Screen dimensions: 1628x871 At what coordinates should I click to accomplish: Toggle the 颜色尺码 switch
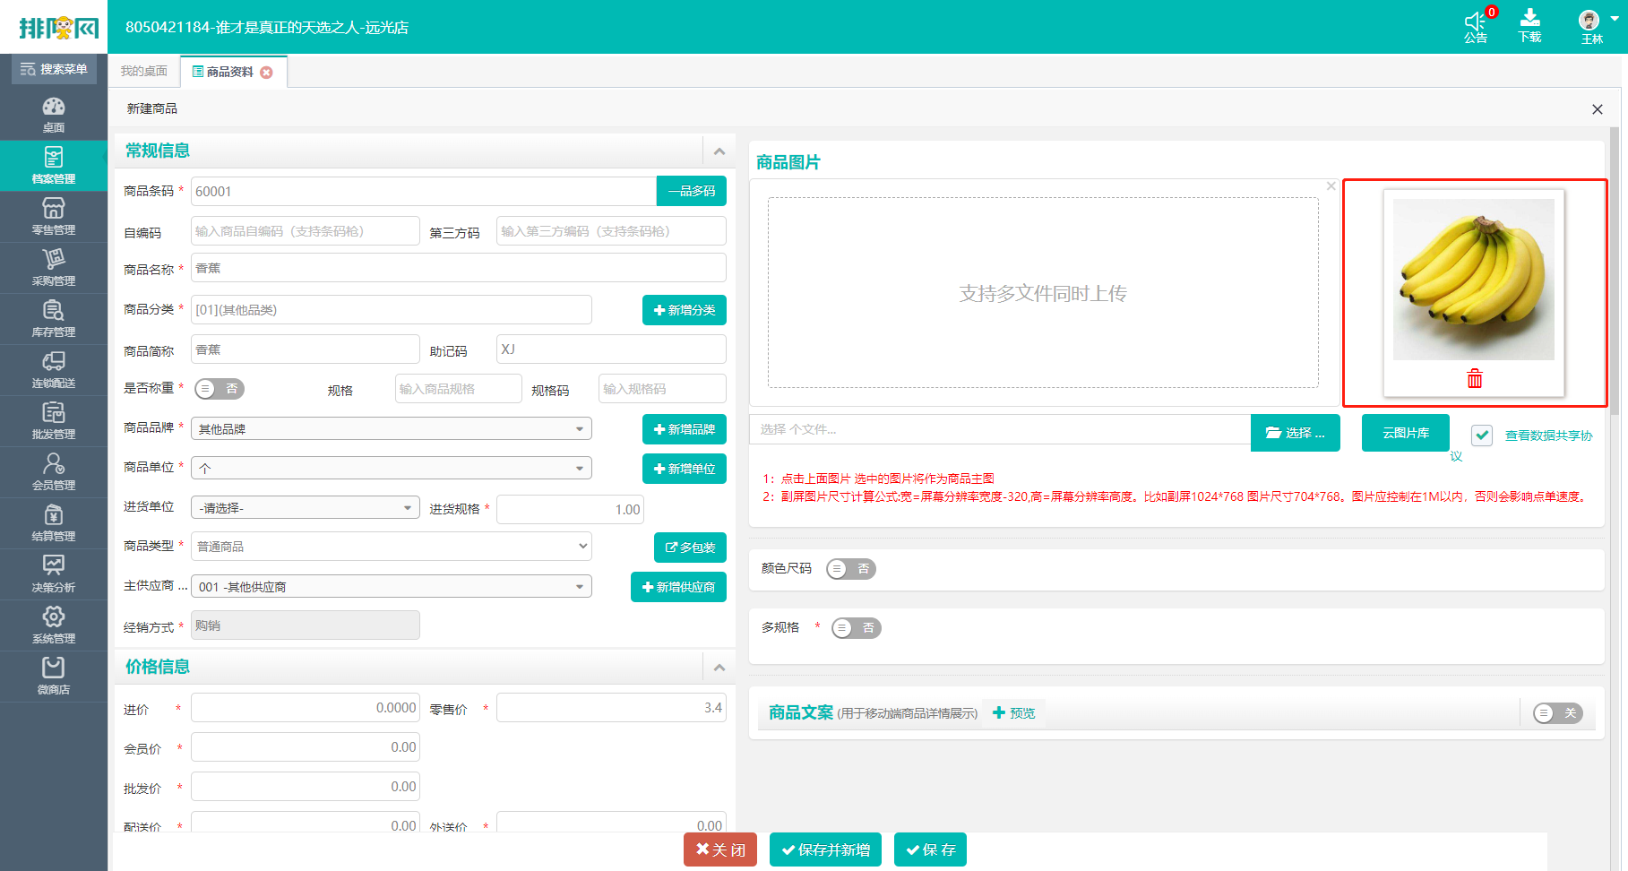[x=851, y=569]
